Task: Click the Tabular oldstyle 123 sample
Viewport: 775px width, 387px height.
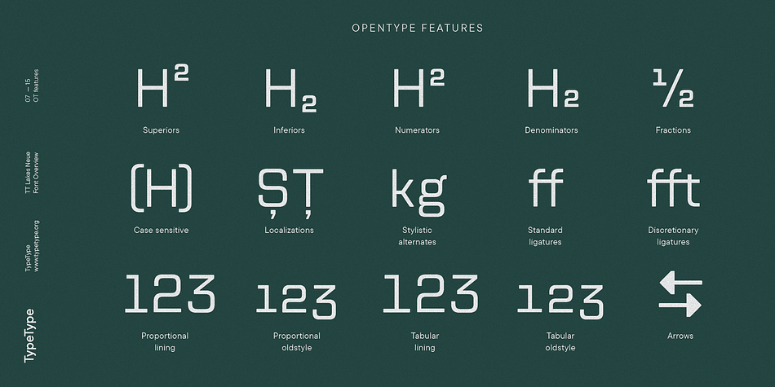Action: (560, 301)
